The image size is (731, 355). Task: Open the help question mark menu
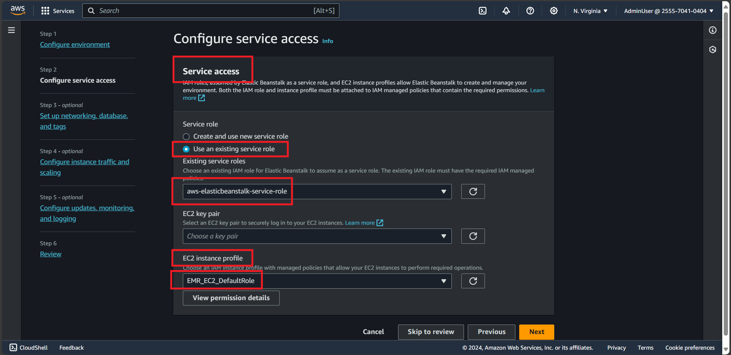(530, 11)
